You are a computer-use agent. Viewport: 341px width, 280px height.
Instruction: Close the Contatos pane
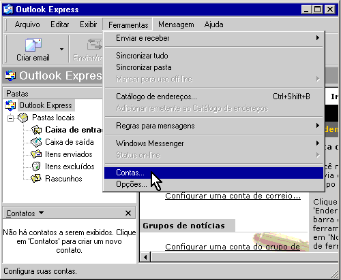coord(128,213)
